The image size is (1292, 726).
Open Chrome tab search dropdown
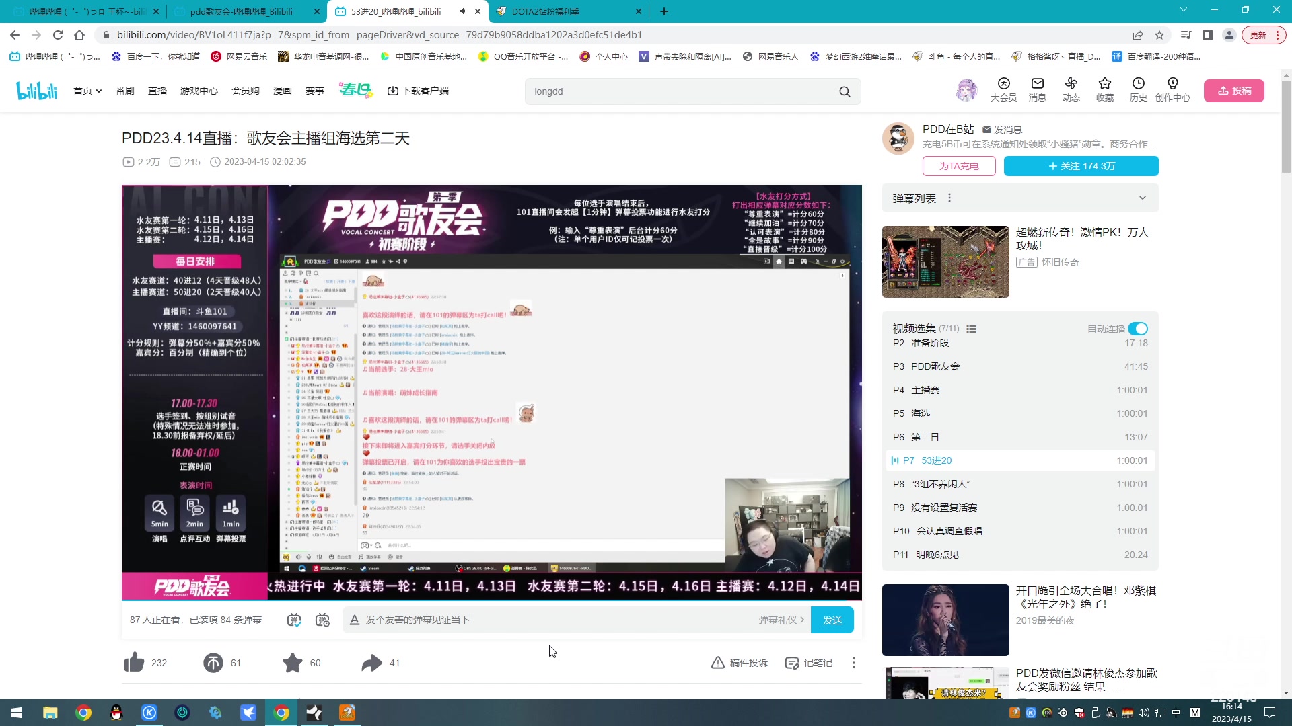1183,10
